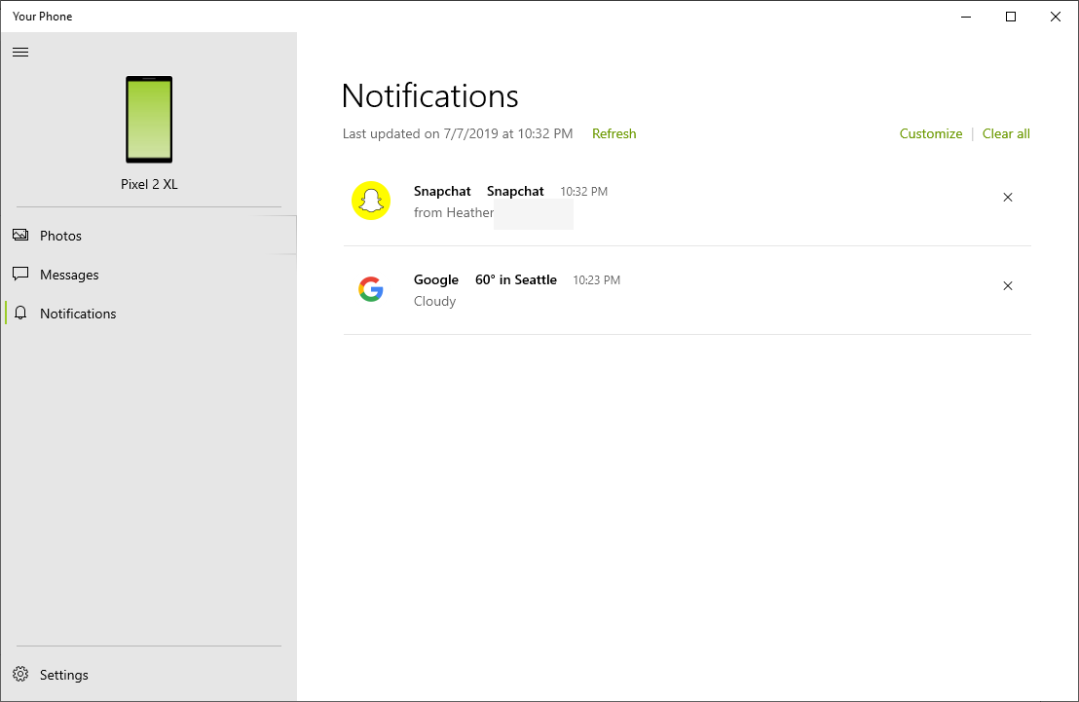Click the 10:23 PM notification timestamp
Image resolution: width=1079 pixels, height=702 pixels.
coord(597,280)
